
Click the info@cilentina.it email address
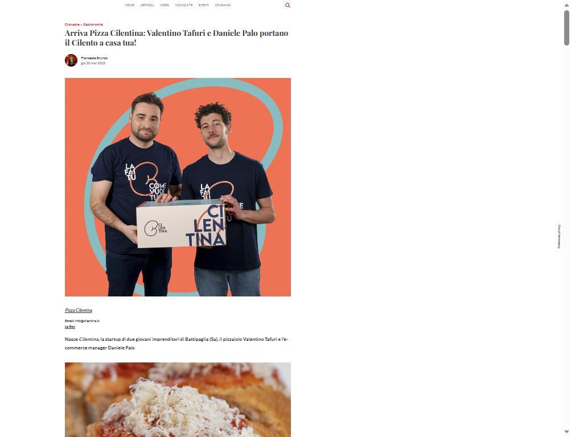click(87, 321)
